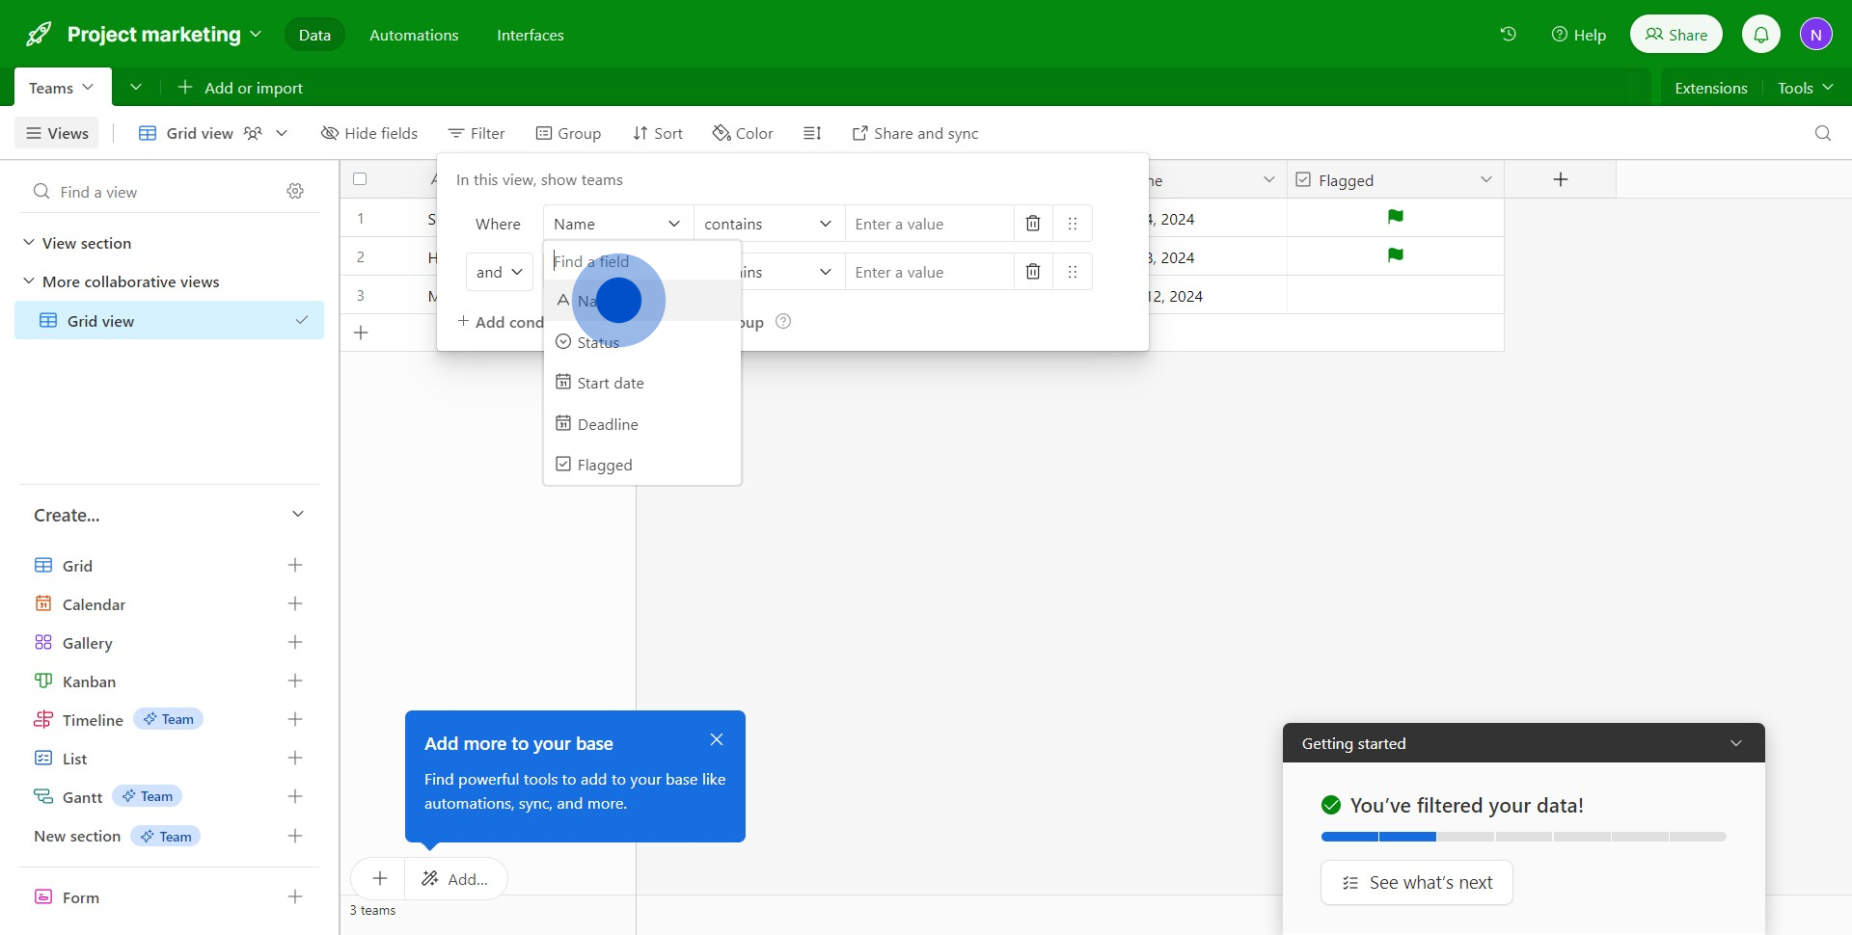
Task: Open the base history icon
Action: pyautogui.click(x=1508, y=35)
